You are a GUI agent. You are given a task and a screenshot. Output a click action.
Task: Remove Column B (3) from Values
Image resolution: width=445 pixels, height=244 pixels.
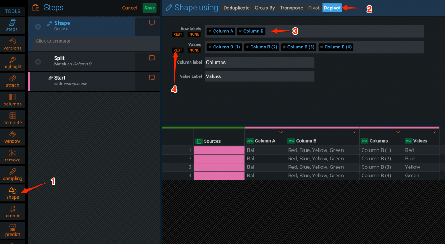[284, 47]
